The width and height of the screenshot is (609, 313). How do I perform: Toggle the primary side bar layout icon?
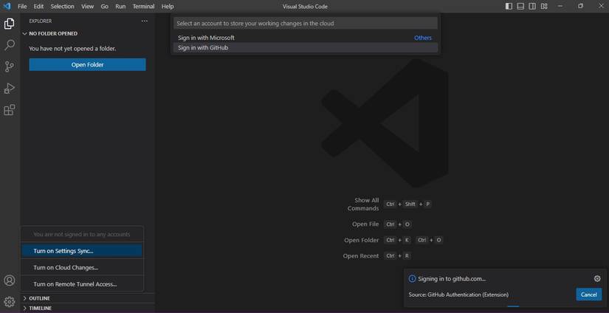[509, 6]
